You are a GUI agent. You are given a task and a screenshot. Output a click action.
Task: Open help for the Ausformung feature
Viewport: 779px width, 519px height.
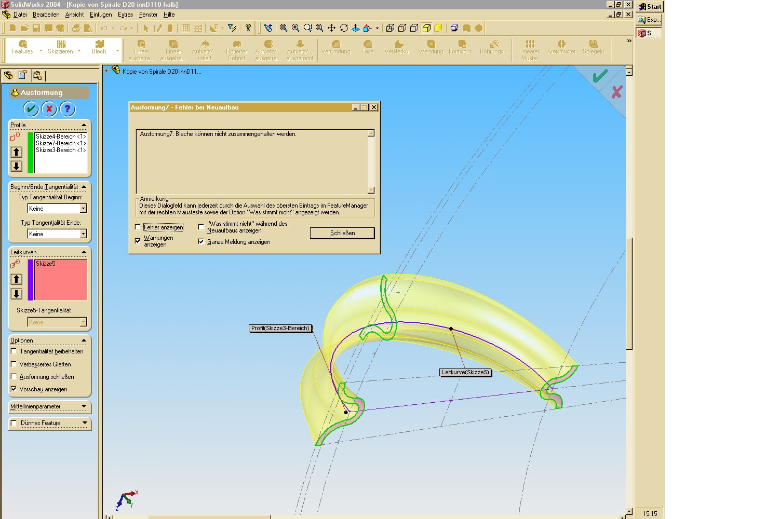[67, 109]
